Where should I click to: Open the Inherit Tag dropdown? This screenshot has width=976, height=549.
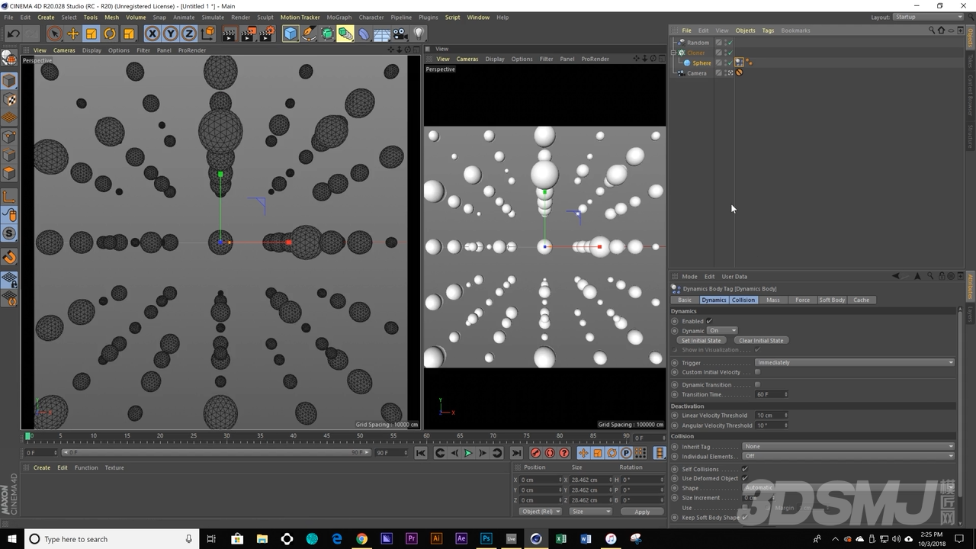click(849, 446)
